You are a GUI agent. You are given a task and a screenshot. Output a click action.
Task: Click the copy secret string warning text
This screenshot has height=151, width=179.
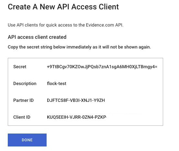coord(79,47)
